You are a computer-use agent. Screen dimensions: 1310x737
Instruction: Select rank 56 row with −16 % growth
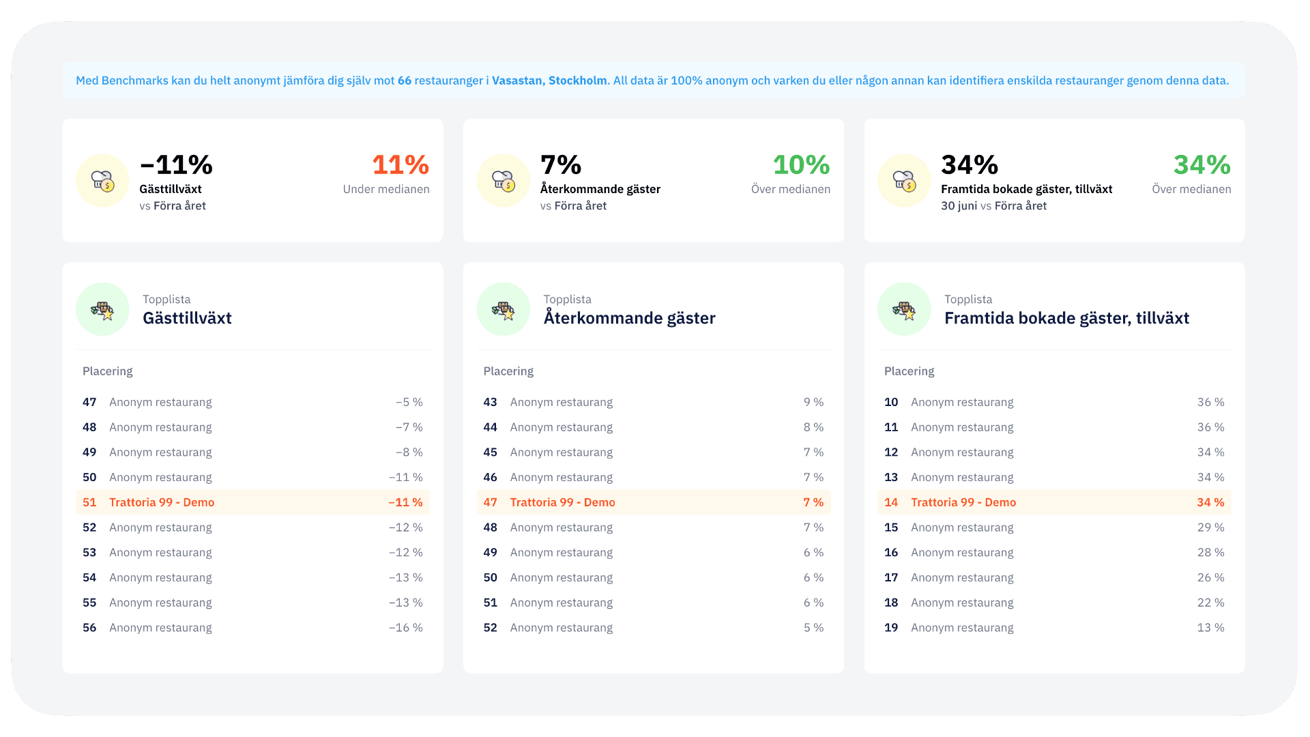click(x=252, y=628)
